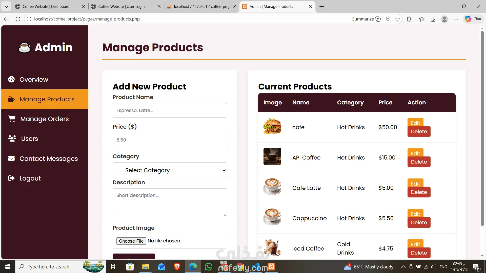Click Choose File for product image

131,241
